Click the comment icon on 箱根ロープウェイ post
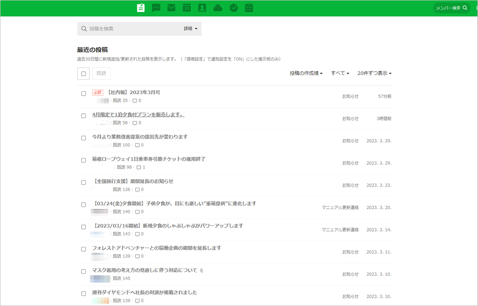Image resolution: width=478 pixels, height=306 pixels. tap(139, 168)
